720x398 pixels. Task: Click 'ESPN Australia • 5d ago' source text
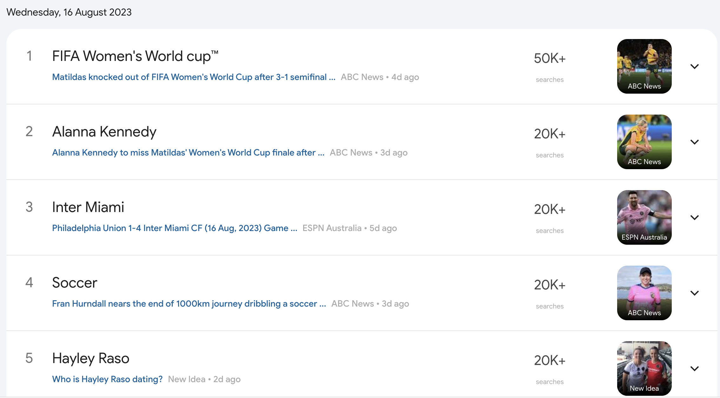click(x=350, y=228)
